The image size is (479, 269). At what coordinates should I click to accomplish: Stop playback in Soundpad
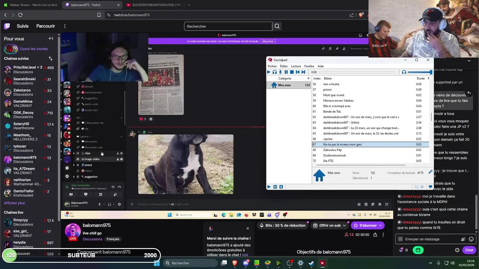click(x=292, y=72)
